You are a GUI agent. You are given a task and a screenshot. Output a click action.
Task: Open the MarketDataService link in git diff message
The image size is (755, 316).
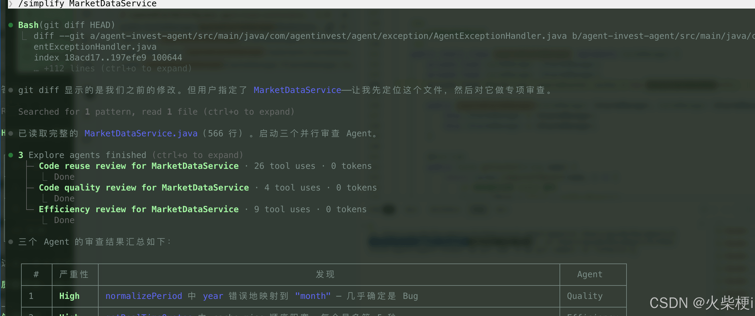coord(297,90)
